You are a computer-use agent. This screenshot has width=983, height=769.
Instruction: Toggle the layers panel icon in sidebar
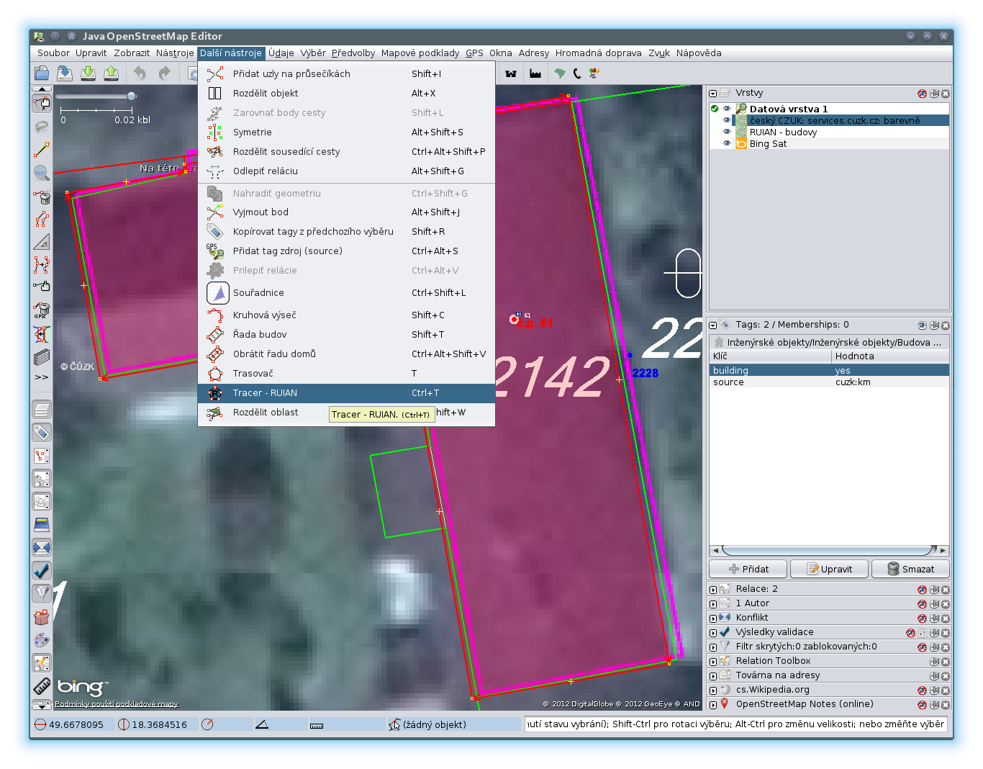[42, 410]
